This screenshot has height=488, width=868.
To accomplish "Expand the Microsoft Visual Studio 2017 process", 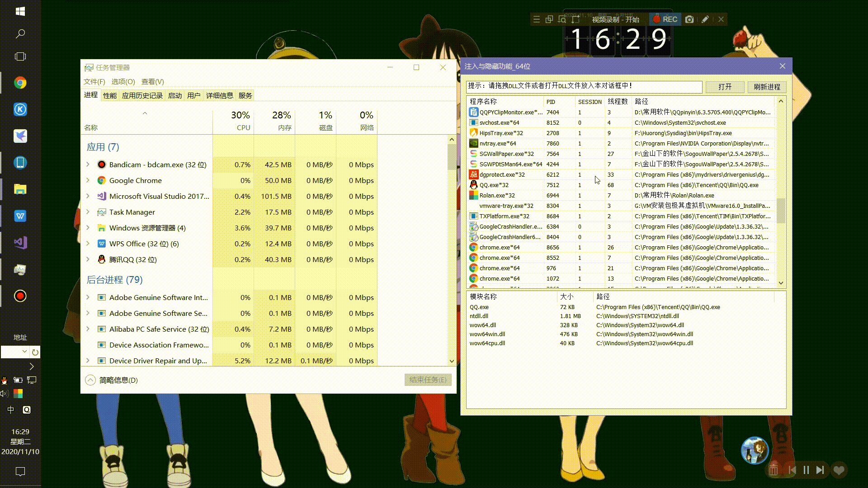I will (88, 196).
